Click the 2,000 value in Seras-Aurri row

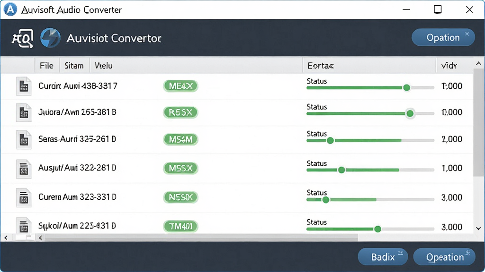(452, 139)
